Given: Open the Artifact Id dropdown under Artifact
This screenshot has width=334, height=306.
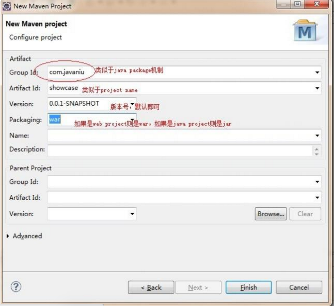Looking at the screenshot, I should 317,88.
